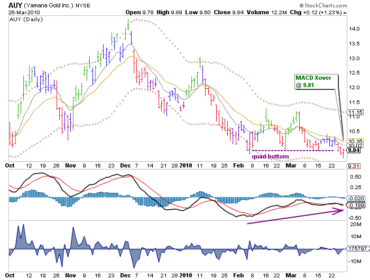Click the 9.84 last price tag
The image size is (370, 280).
354,150
